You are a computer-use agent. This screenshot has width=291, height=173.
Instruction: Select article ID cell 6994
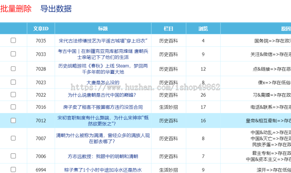[41, 170]
